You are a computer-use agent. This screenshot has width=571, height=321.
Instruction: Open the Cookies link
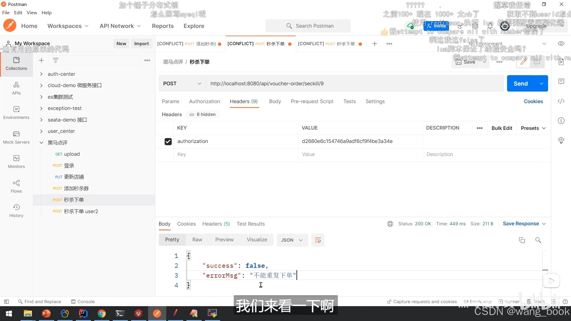(x=533, y=101)
